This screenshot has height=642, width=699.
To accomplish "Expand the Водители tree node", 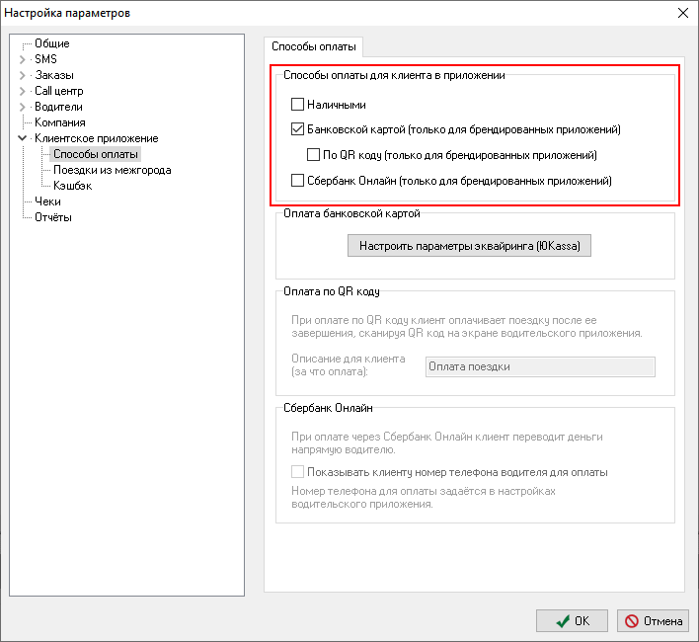I will (22, 107).
